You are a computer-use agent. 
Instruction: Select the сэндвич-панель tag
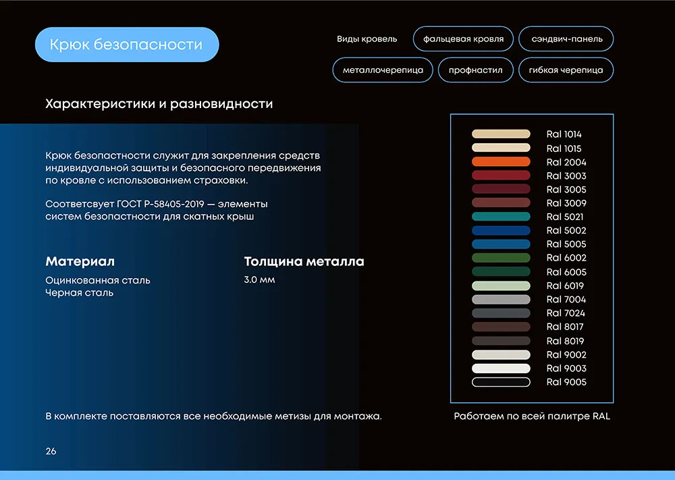click(566, 39)
